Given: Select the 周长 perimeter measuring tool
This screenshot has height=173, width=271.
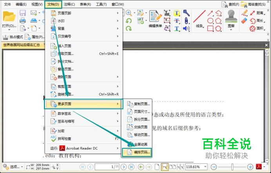Looking at the screenshot, I should coord(257,21).
